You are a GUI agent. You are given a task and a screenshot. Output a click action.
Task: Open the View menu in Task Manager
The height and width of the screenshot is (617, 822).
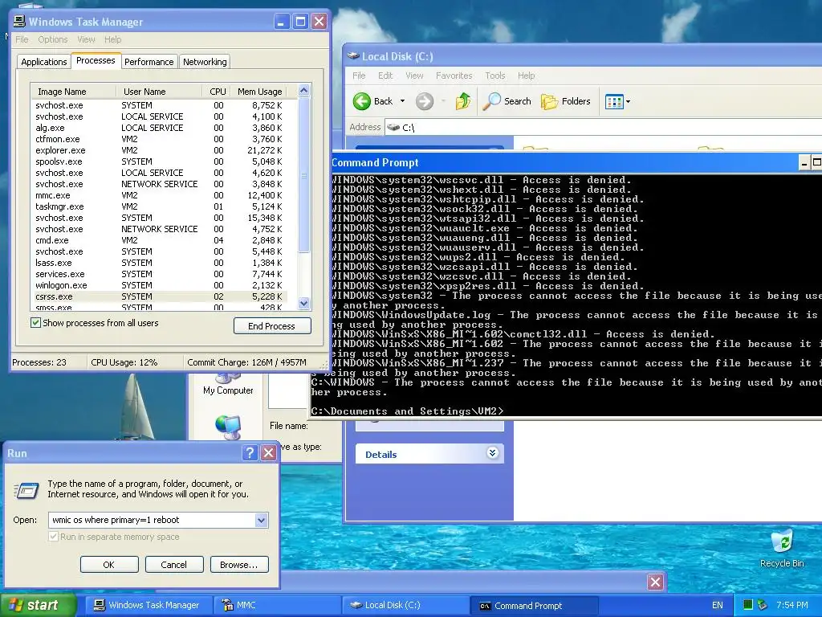pos(86,39)
